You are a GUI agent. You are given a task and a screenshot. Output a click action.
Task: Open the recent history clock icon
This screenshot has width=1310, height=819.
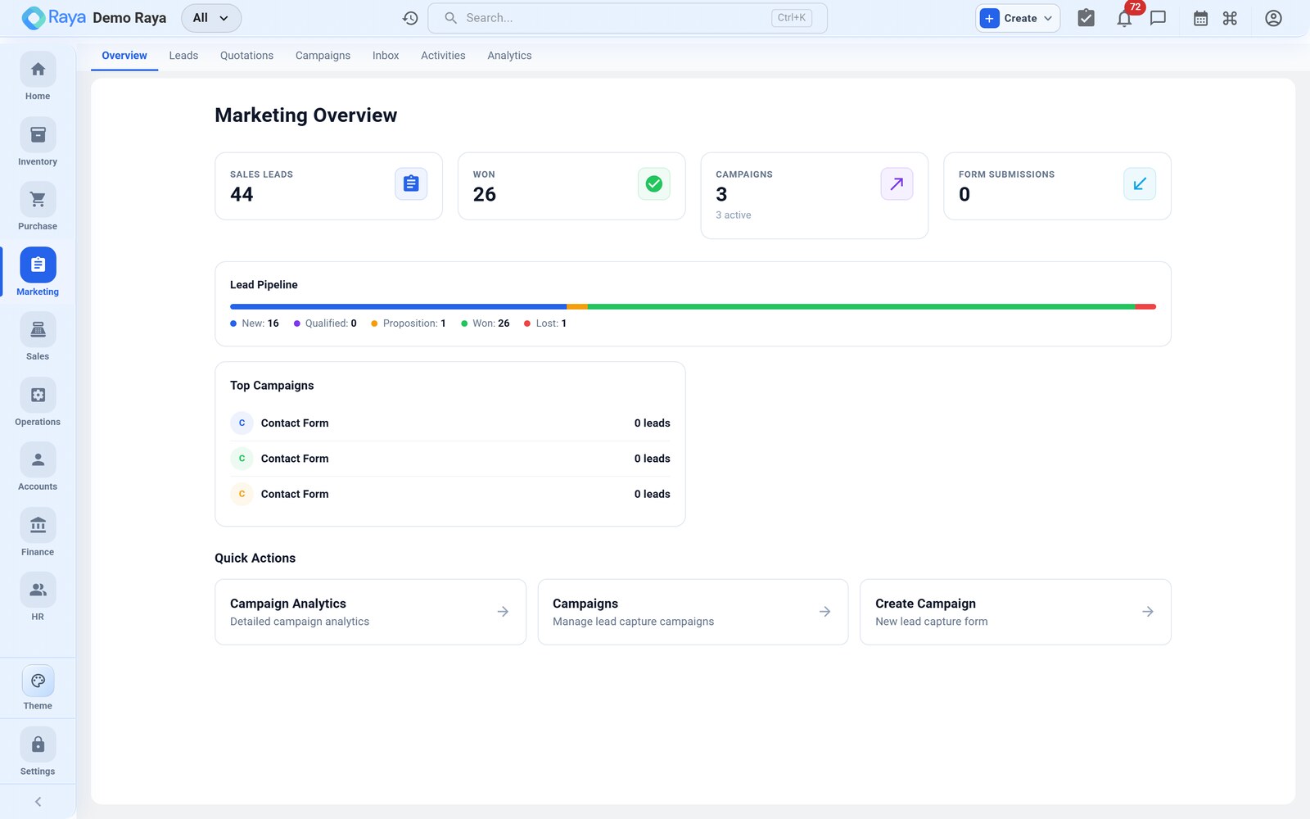(410, 18)
